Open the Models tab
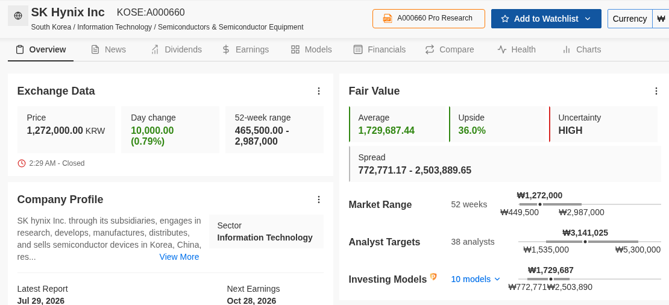The width and height of the screenshot is (669, 305). point(311,49)
